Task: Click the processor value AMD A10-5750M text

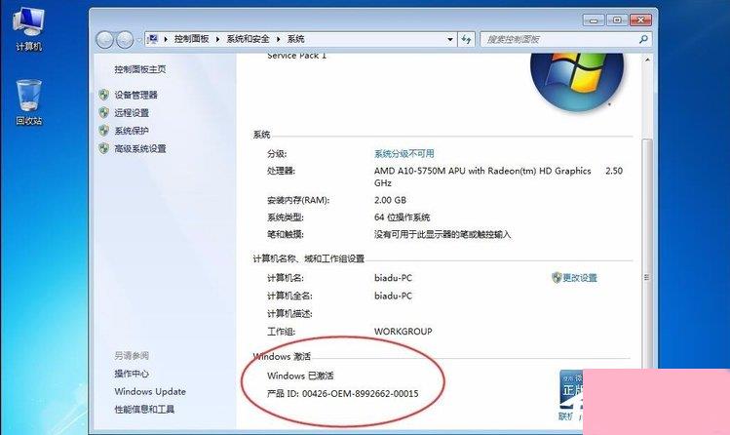Action: [x=498, y=177]
